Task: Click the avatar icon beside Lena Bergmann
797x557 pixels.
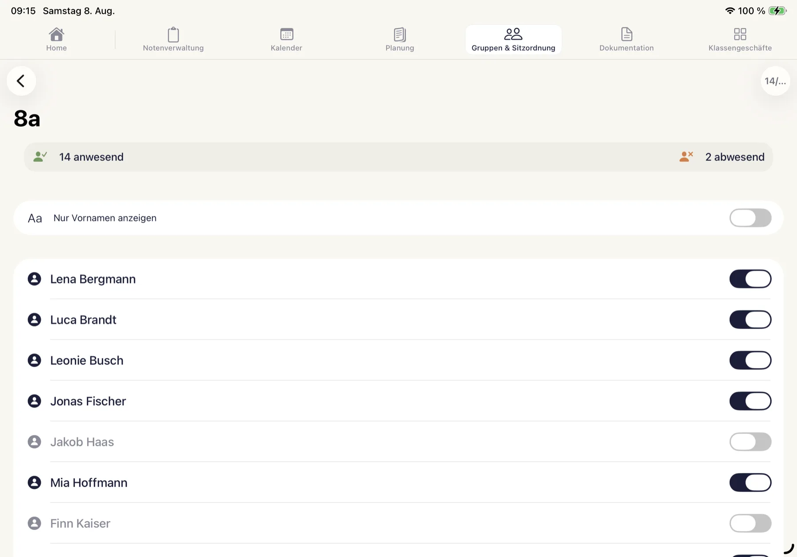Action: (35, 279)
